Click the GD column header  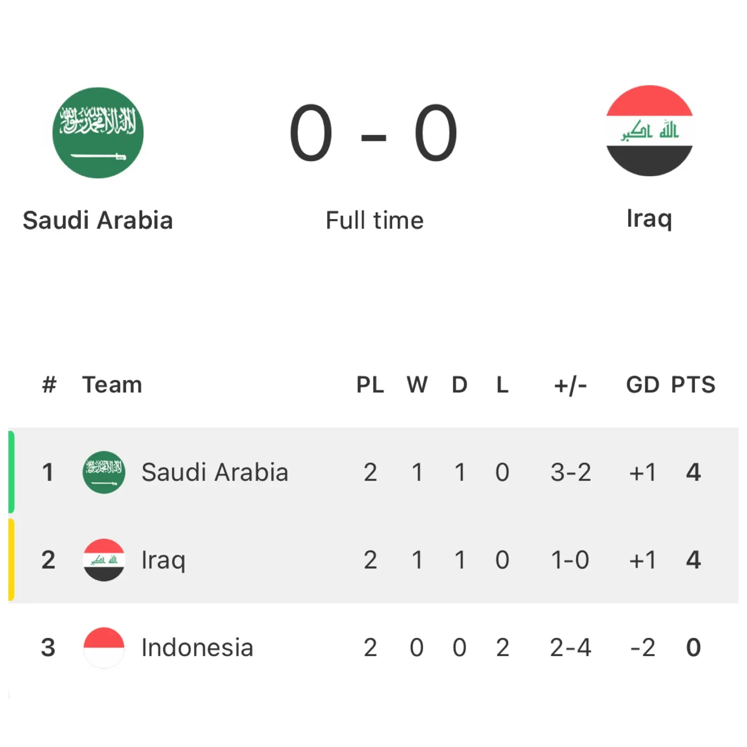pos(642,385)
